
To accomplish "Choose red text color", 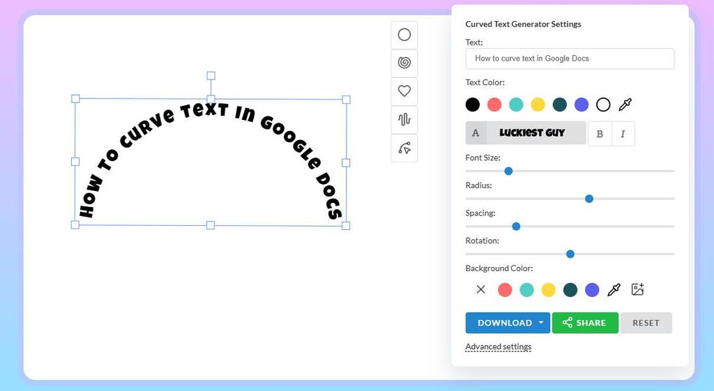I will [494, 105].
